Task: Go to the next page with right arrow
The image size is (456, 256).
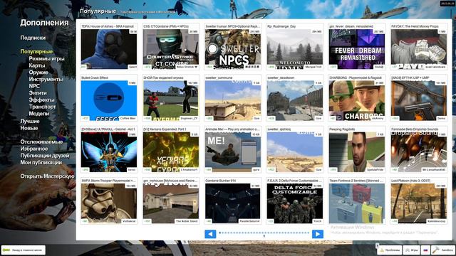Action: click(318, 234)
